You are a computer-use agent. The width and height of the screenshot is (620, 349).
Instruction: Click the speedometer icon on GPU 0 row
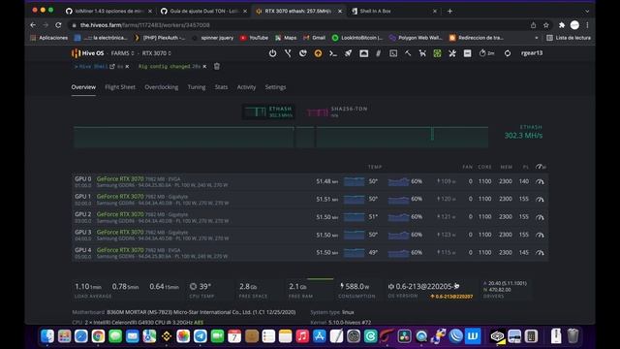pyautogui.click(x=540, y=181)
